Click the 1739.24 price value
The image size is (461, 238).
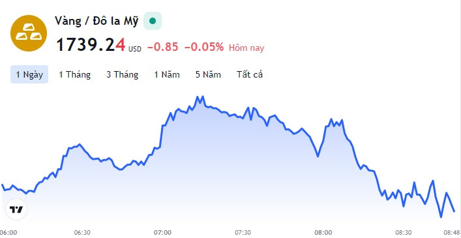click(91, 45)
